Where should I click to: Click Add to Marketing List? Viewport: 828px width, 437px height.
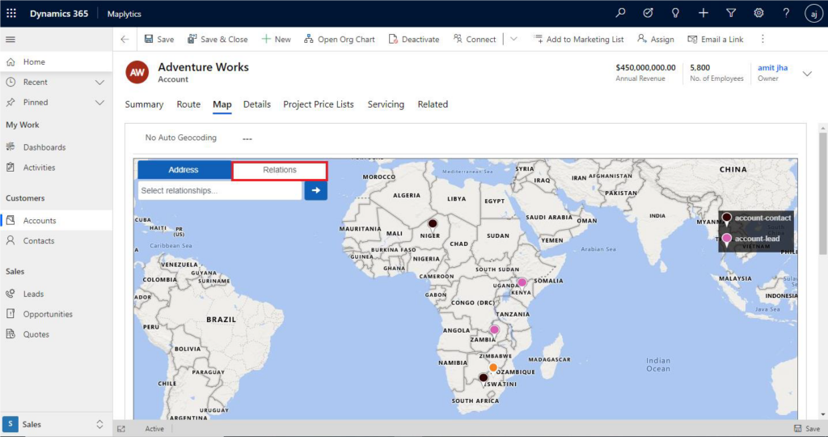[578, 39]
